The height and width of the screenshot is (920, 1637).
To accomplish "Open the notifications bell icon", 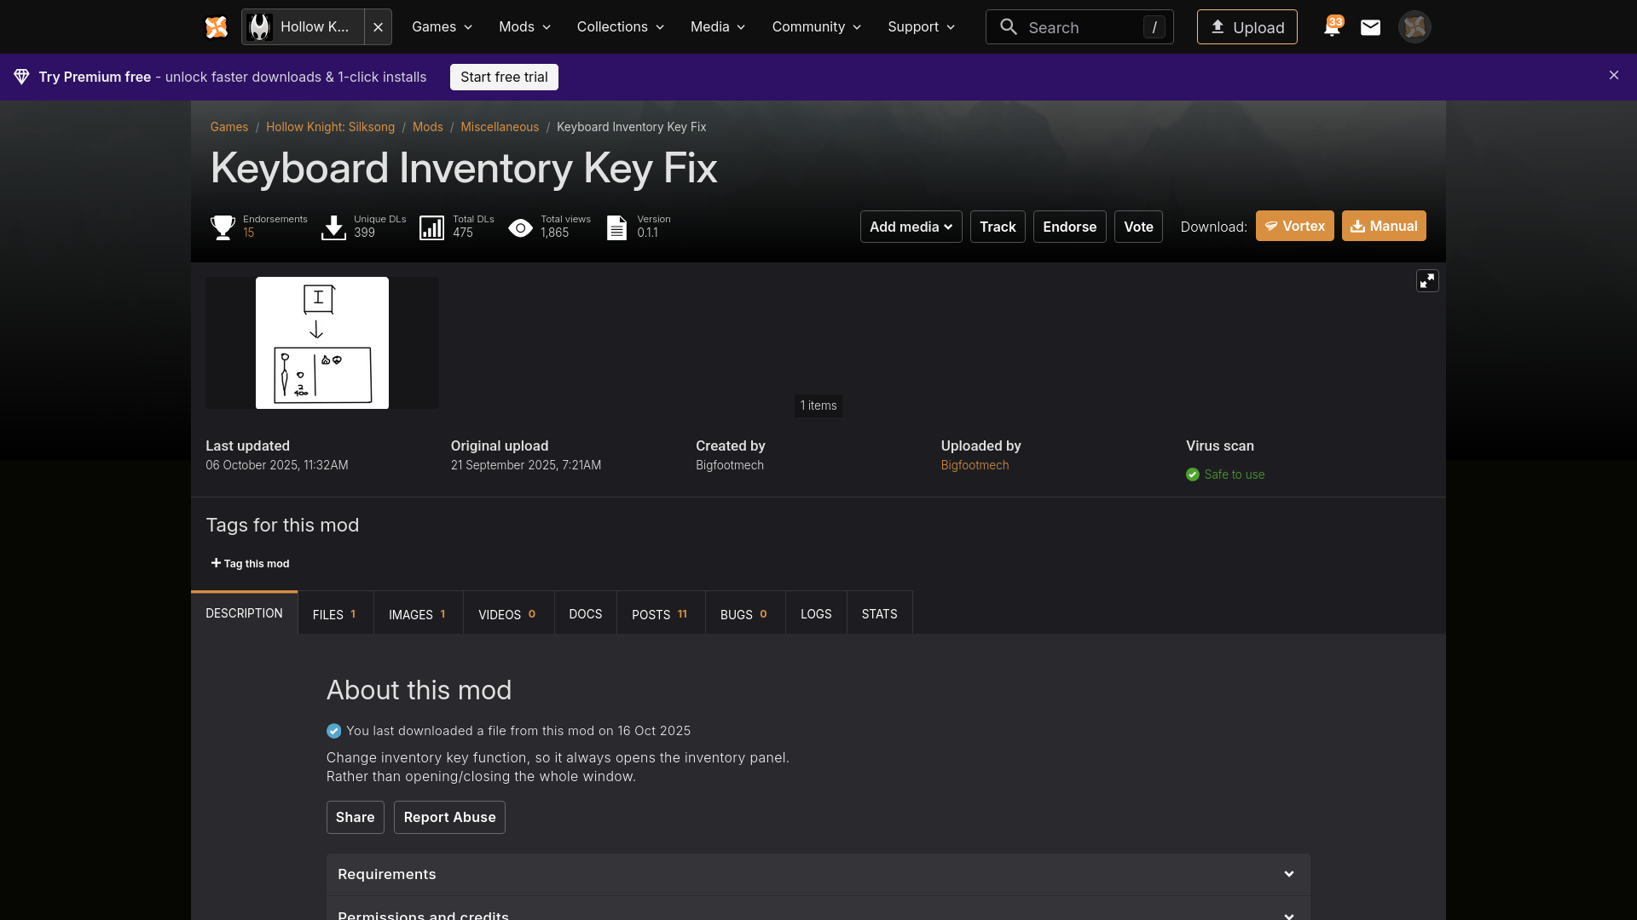I will pyautogui.click(x=1331, y=27).
